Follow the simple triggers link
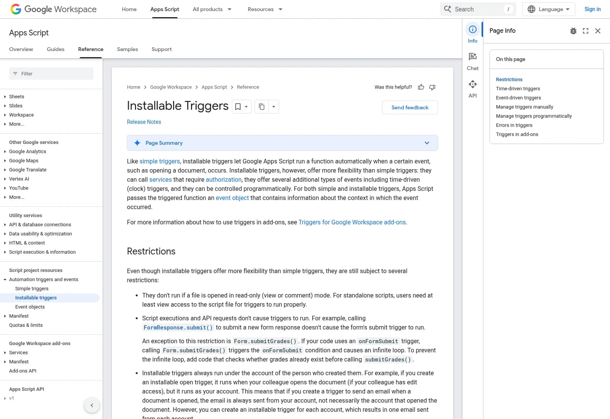 click(160, 162)
